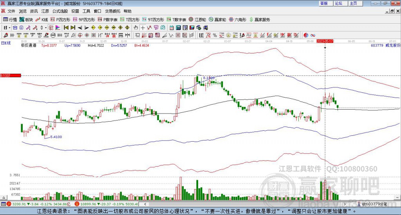Open the 六角形 hexagon tool
This screenshot has height=215, width=401.
click(x=238, y=20)
